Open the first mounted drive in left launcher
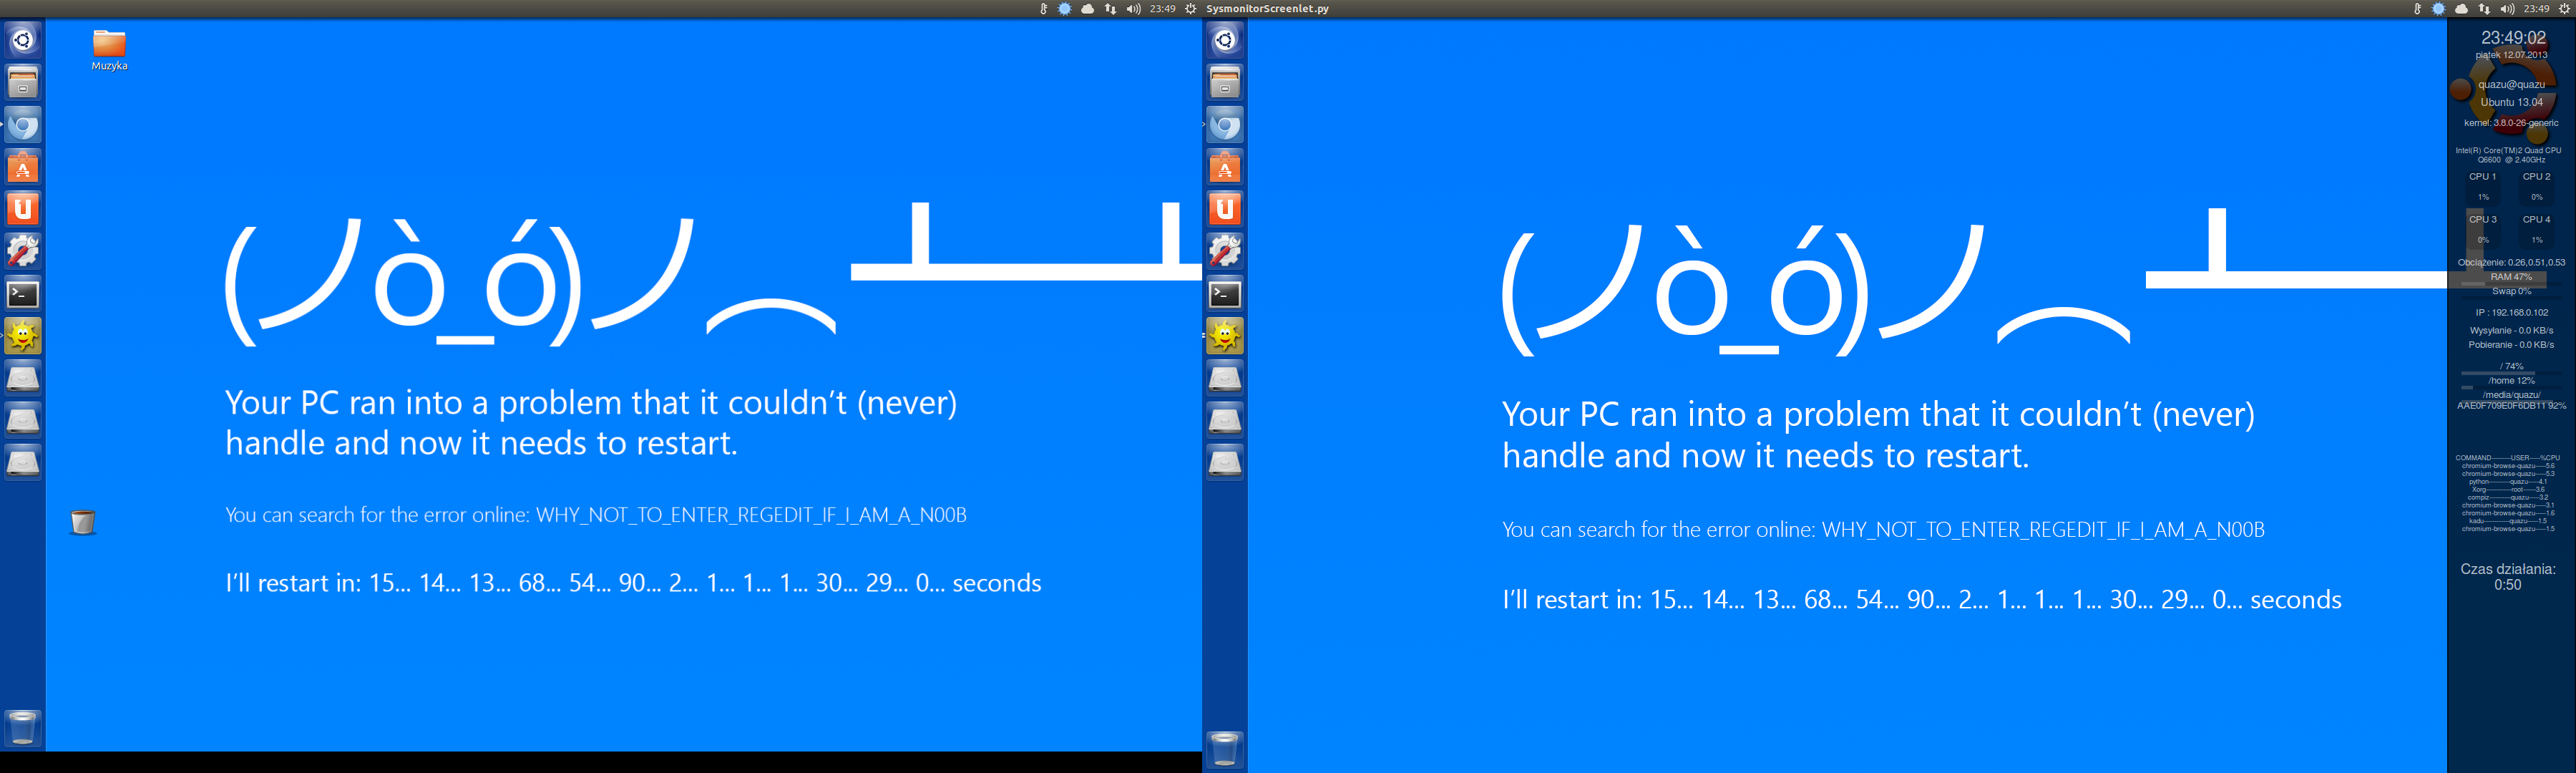The height and width of the screenshot is (773, 2576). click(x=23, y=378)
